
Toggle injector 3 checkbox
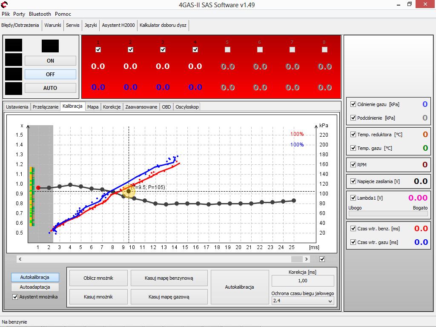[x=163, y=49]
